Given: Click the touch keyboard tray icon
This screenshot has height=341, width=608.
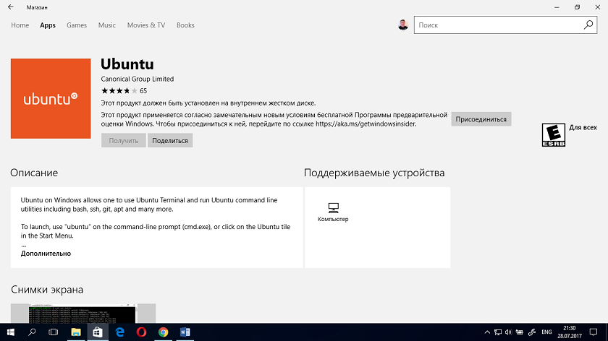Looking at the screenshot, I should click(x=520, y=332).
